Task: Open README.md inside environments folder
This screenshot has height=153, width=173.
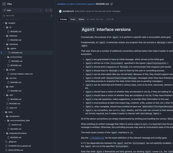Action: [x=17, y=61]
